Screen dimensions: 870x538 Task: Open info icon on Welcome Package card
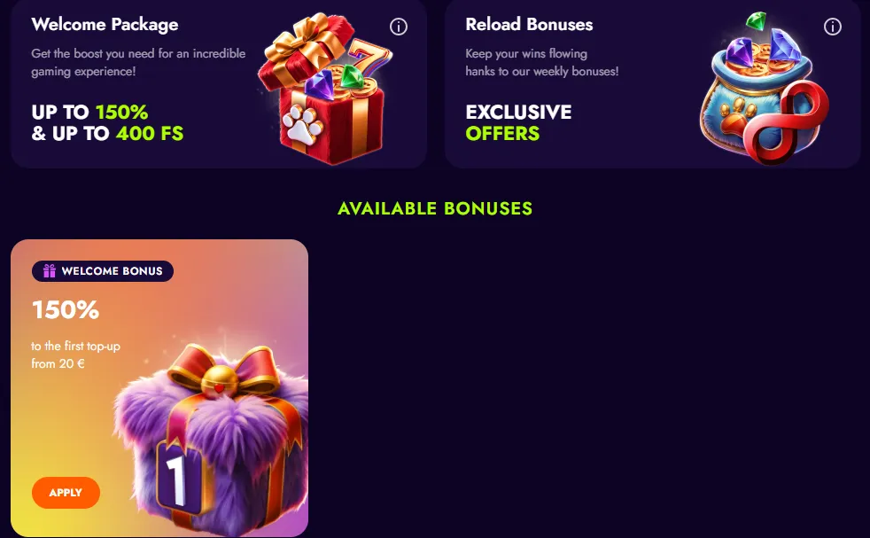(x=399, y=26)
